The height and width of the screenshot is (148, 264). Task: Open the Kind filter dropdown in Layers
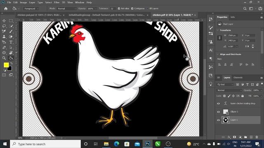point(225,84)
